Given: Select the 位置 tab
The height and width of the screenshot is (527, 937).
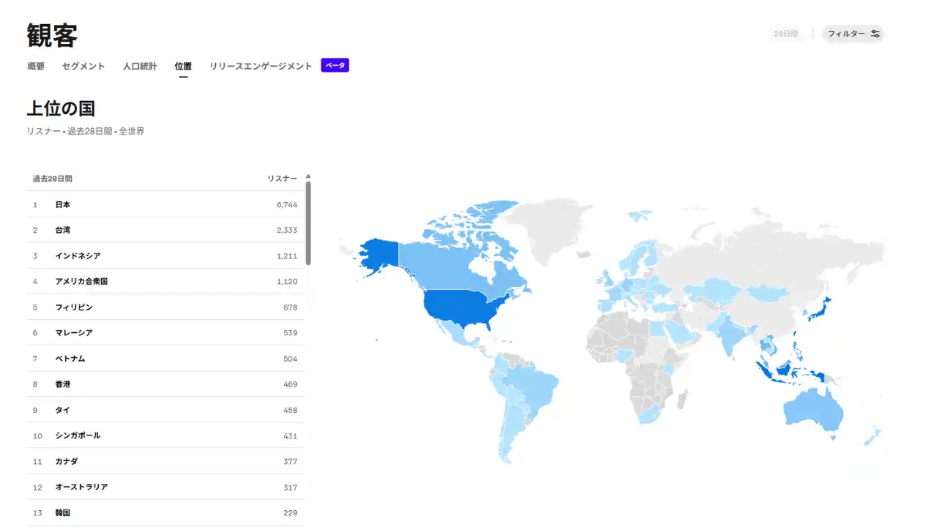Looking at the screenshot, I should [x=183, y=66].
